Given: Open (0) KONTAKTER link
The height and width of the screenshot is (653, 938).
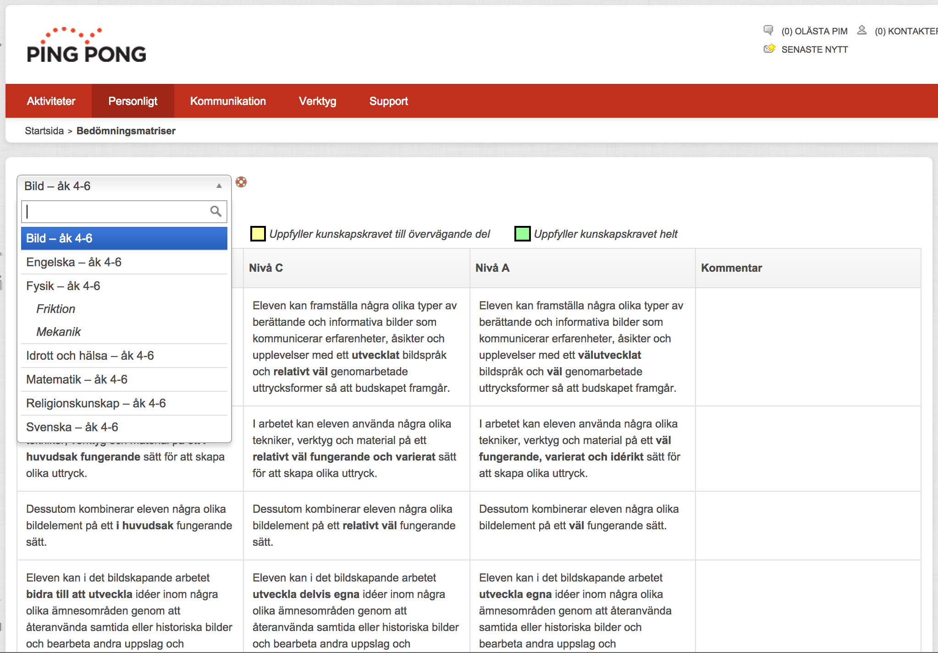Looking at the screenshot, I should point(906,31).
